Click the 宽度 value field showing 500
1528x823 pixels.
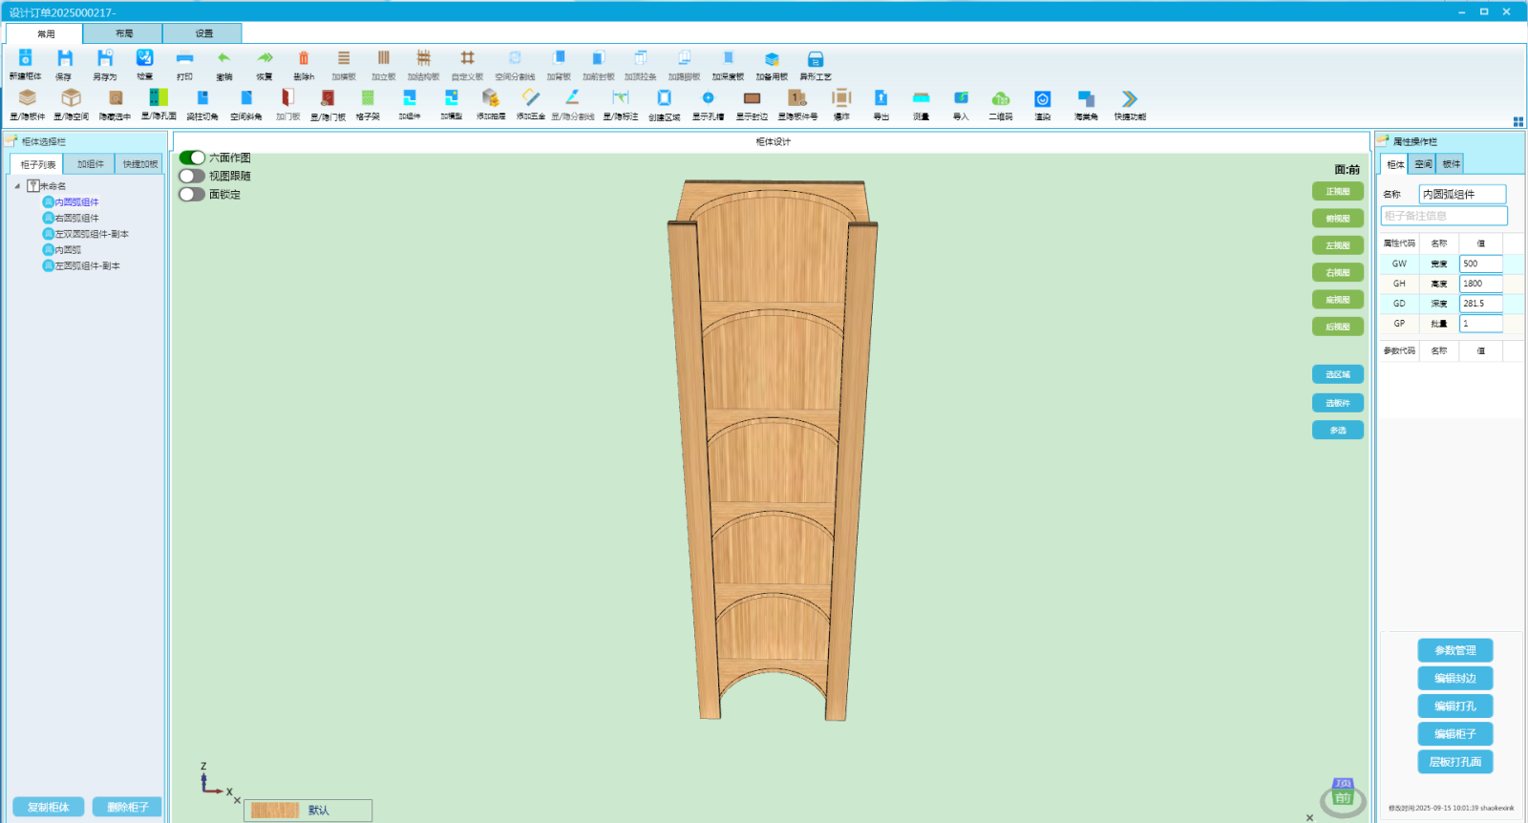[1480, 264]
